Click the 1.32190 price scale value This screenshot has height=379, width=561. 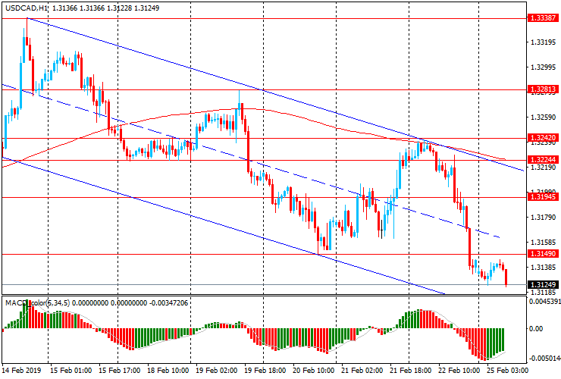[543, 168]
